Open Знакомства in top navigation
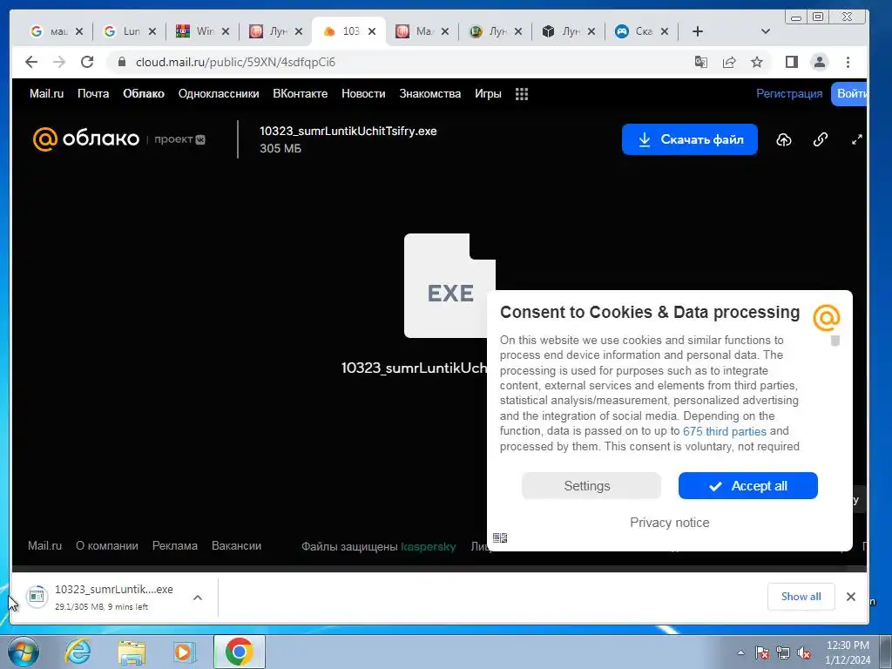 click(430, 94)
